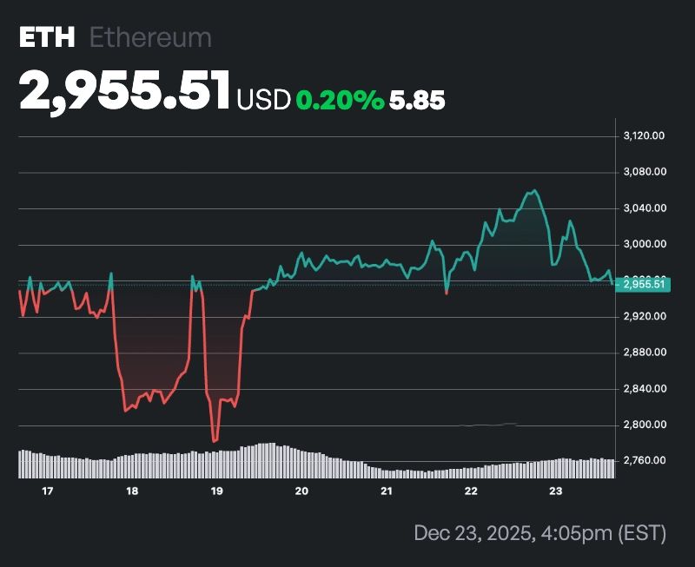Image resolution: width=695 pixels, height=567 pixels.
Task: Click the green 0.20% change value
Action: (340, 100)
